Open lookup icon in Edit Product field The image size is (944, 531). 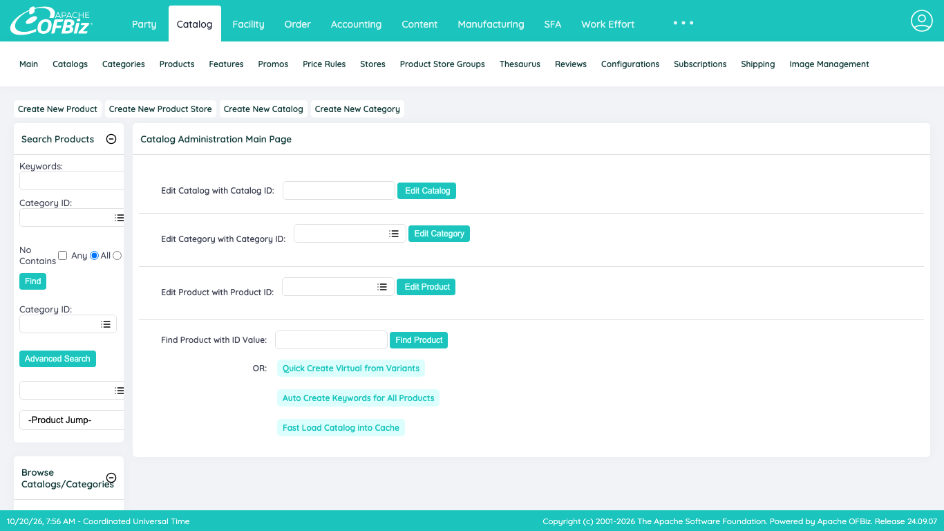coord(382,287)
